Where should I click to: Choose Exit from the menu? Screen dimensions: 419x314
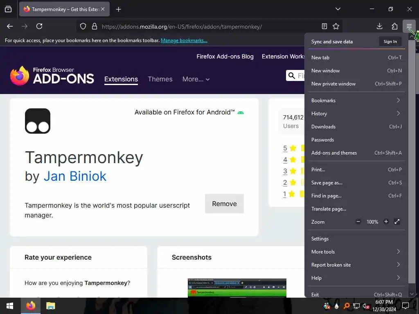click(x=356, y=294)
